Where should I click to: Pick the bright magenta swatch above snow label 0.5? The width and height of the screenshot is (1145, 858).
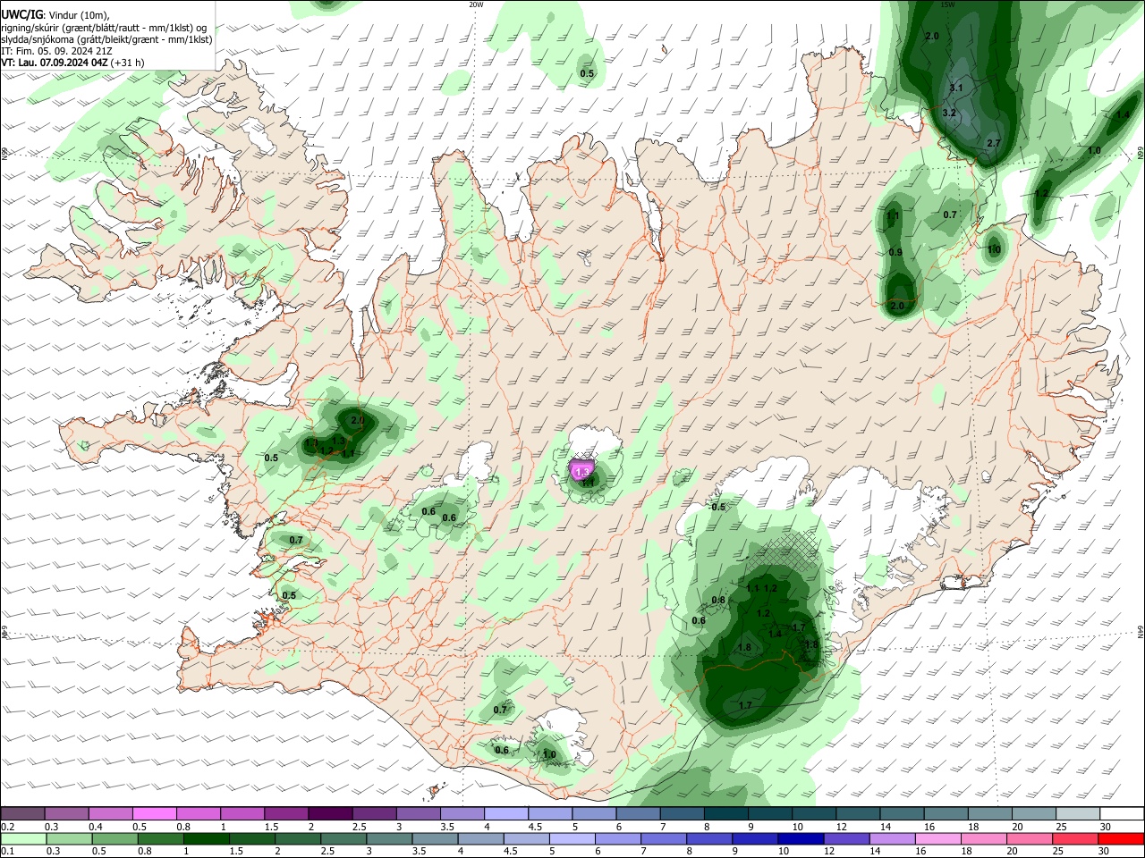[x=154, y=813]
